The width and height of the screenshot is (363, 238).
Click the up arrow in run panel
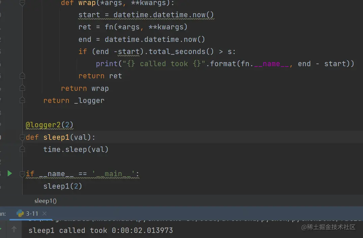[14, 230]
